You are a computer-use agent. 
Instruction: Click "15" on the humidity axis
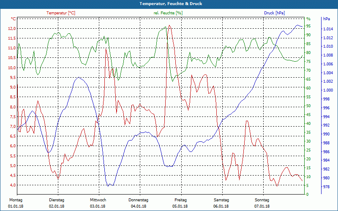pos(308,168)
